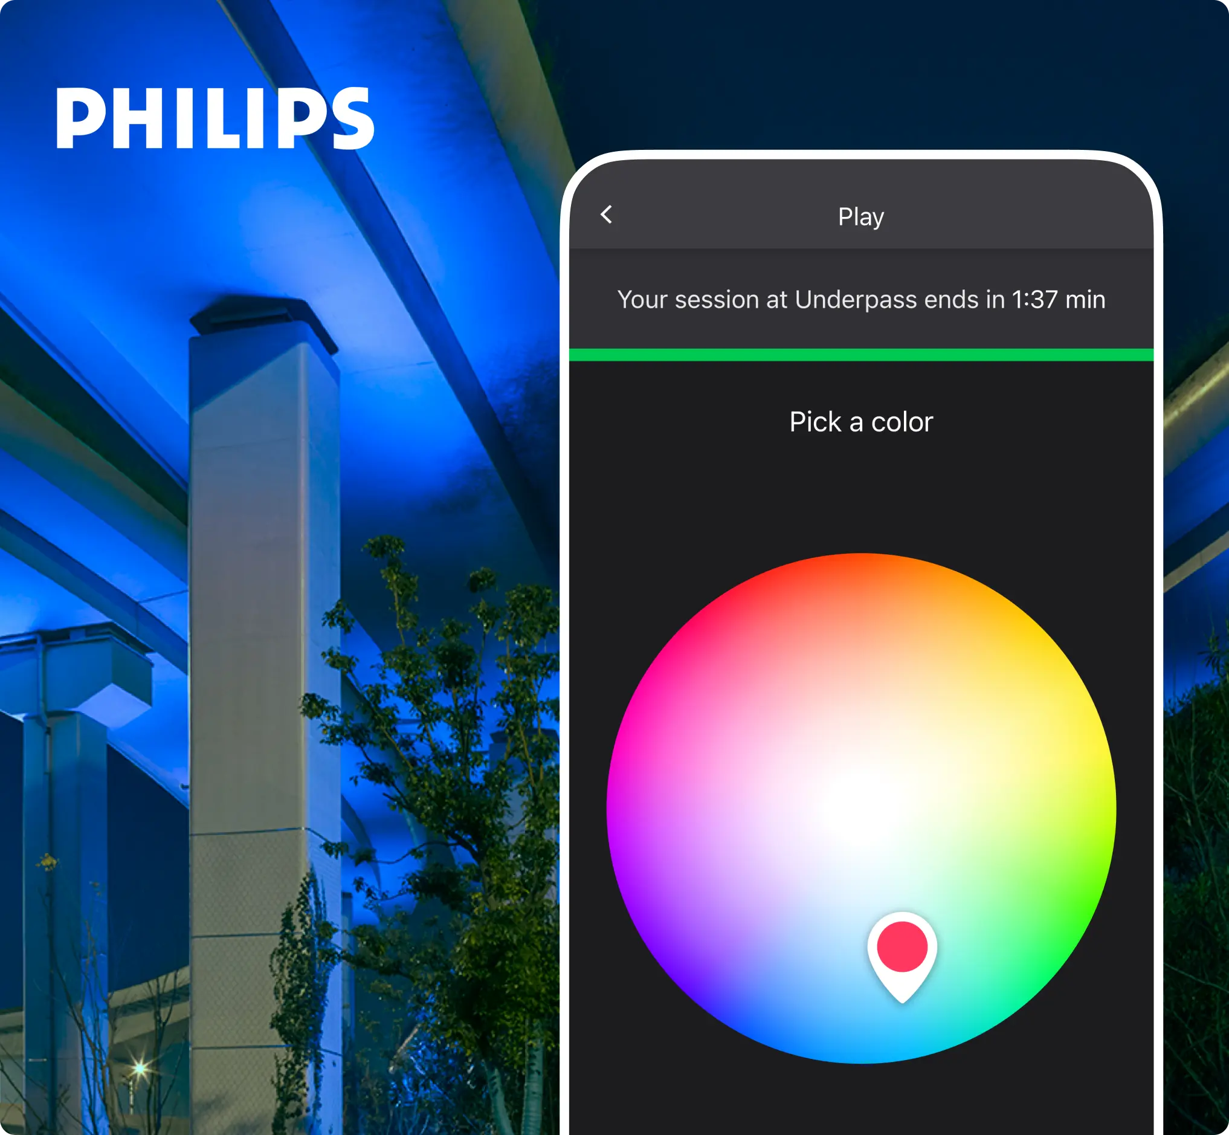Image resolution: width=1229 pixels, height=1135 pixels.
Task: Tap the color picker pin icon
Action: click(910, 969)
